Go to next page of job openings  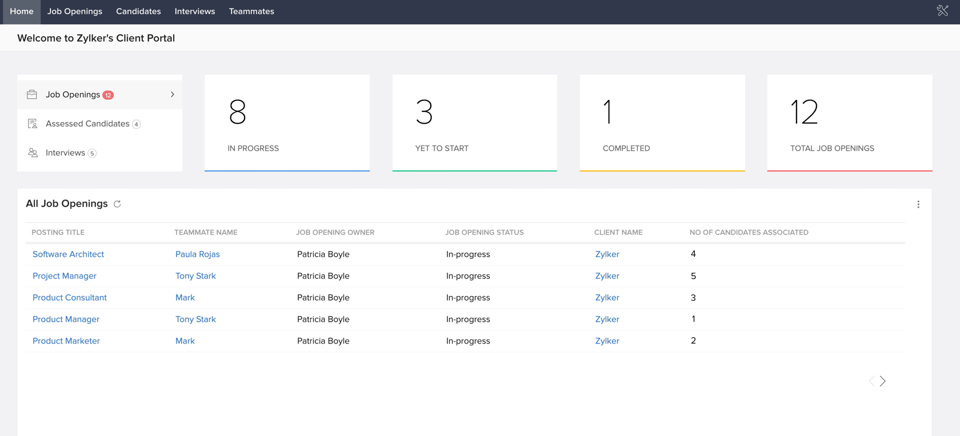(883, 381)
